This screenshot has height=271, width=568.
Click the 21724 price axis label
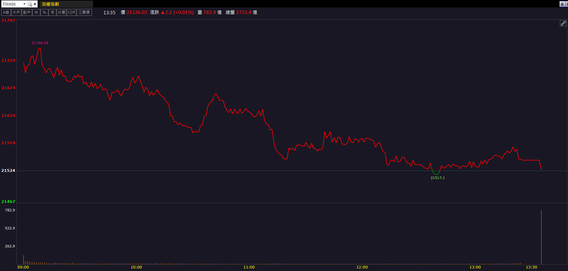point(8,60)
